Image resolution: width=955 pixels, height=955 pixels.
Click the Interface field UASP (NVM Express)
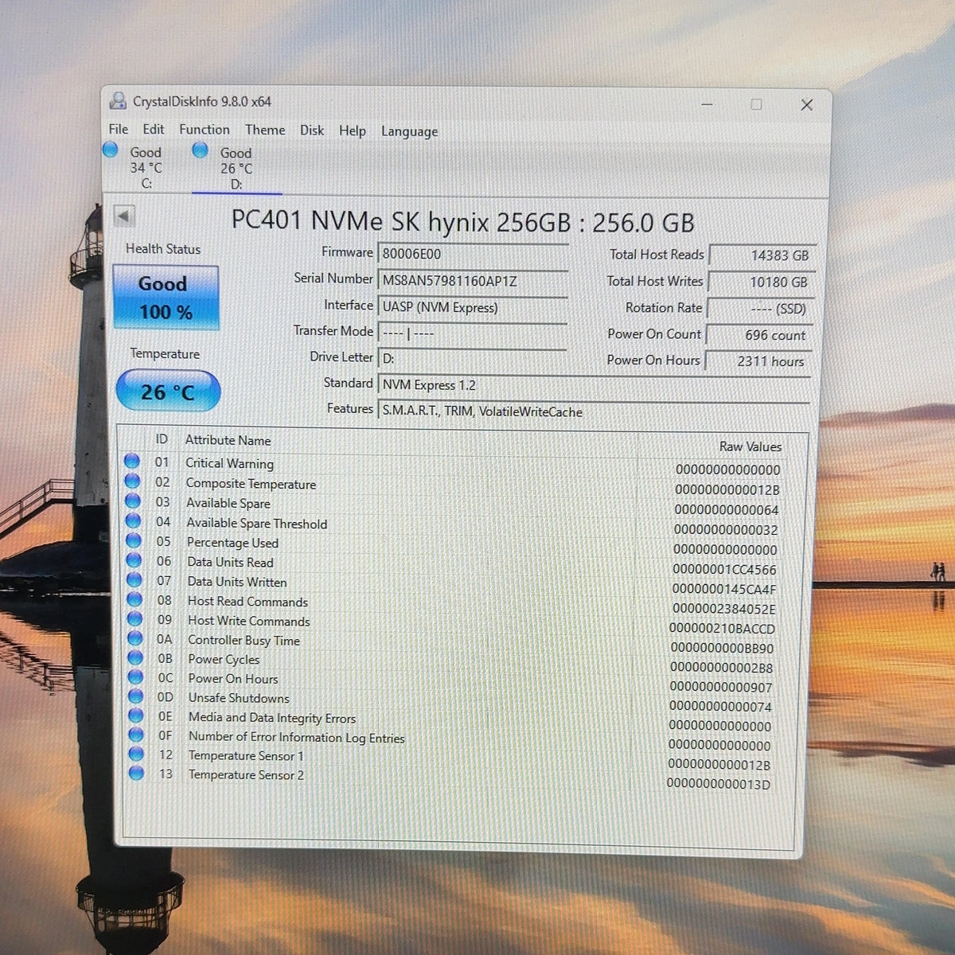point(472,307)
